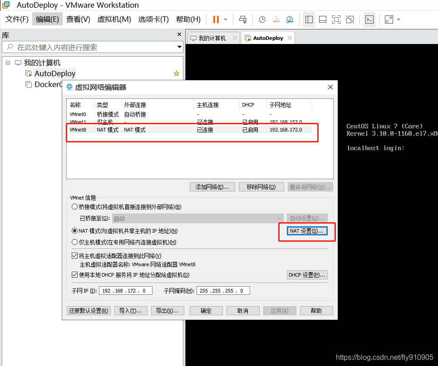Image resolution: width=438 pixels, height=366 pixels.
Task: Select the VMnet8 NAT network row
Action: click(190, 130)
